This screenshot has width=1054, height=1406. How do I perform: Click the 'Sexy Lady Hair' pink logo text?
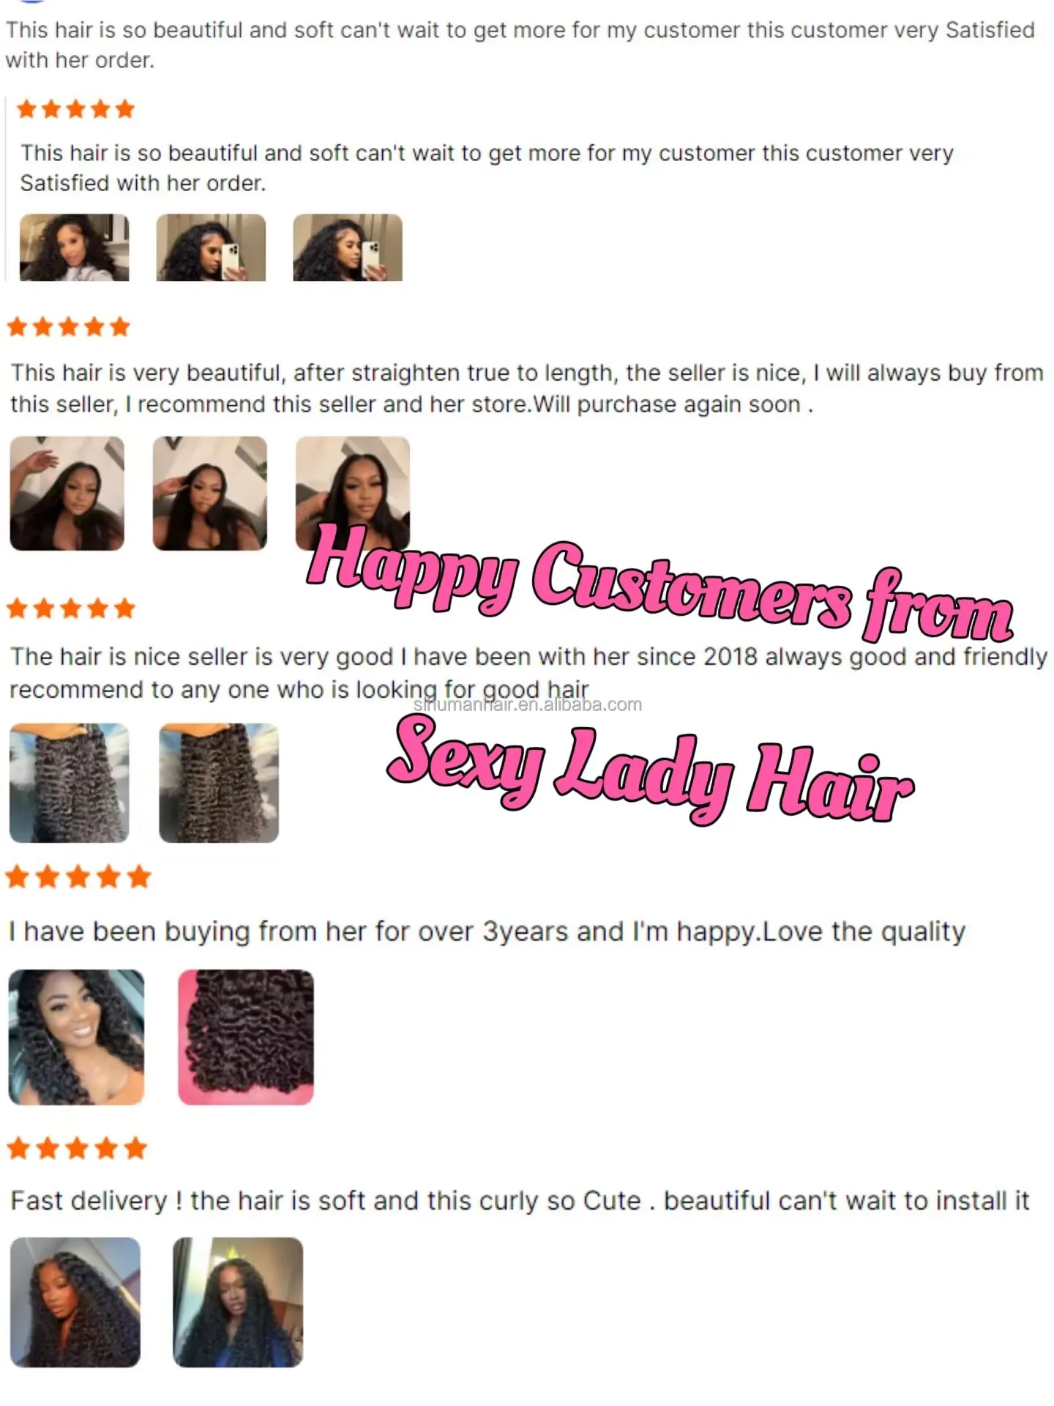pyautogui.click(x=650, y=769)
